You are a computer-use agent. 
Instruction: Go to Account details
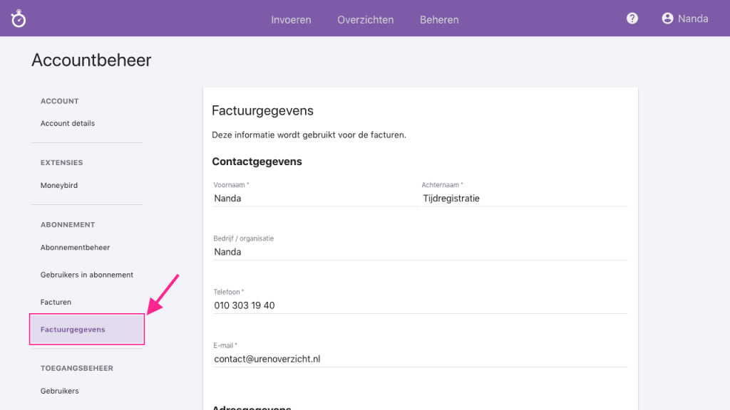(x=68, y=123)
